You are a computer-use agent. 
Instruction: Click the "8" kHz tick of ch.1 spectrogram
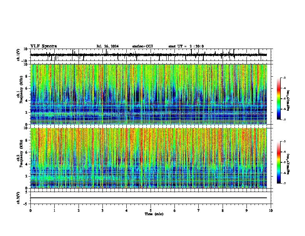(x=27, y=76)
